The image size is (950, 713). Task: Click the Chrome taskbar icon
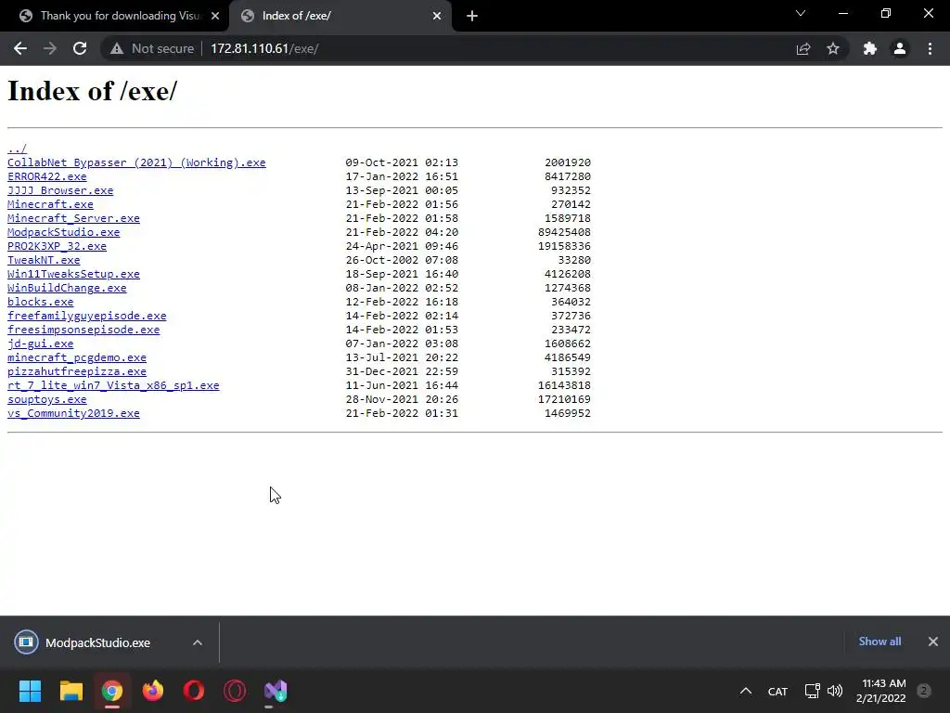pyautogui.click(x=112, y=691)
